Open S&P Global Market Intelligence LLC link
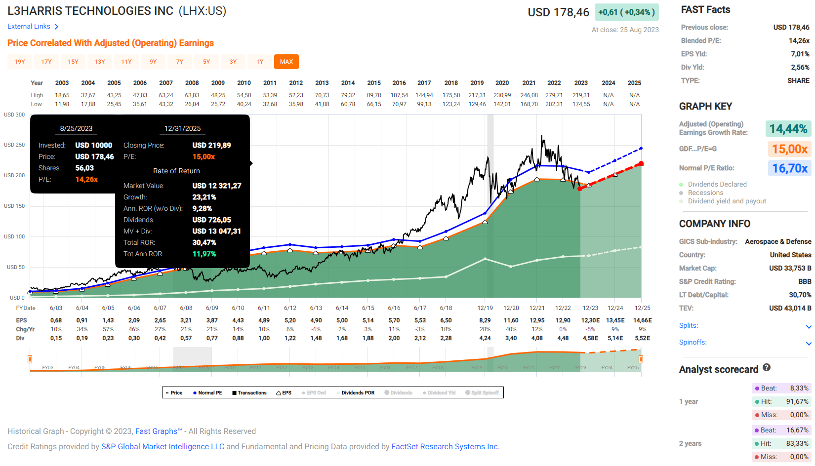 click(x=163, y=447)
